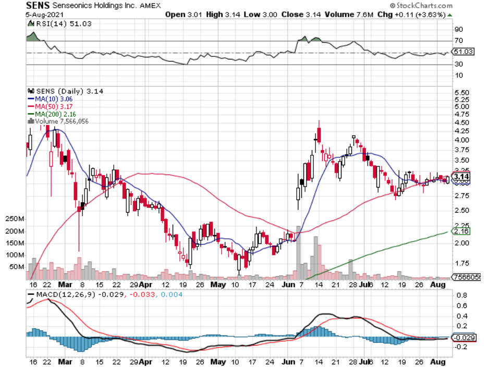Click the Low 3.00 value
The width and height of the screenshot is (488, 370).
261,15
